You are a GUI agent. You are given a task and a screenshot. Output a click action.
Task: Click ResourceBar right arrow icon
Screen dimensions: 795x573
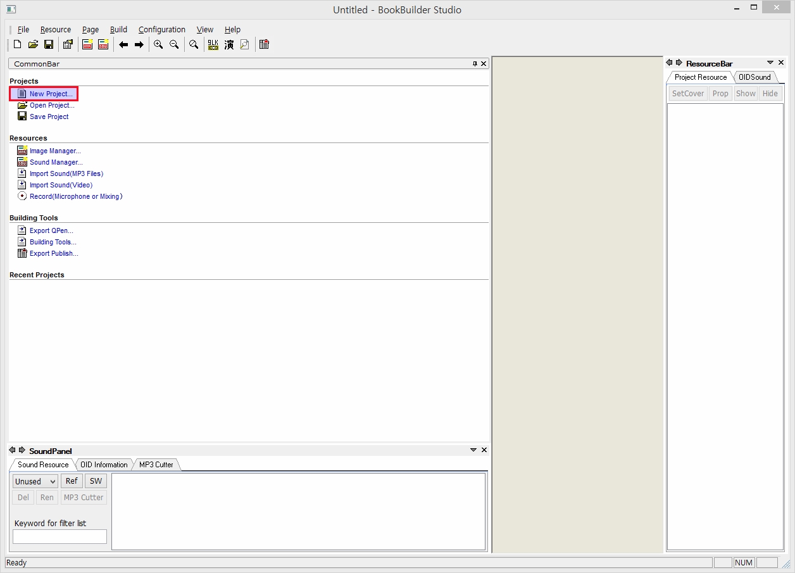click(679, 63)
